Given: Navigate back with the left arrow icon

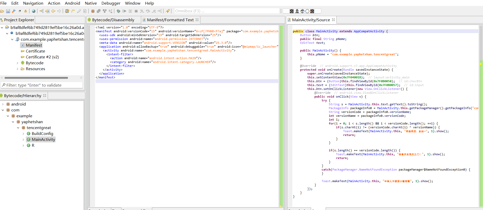Looking at the screenshot, I should 53,11.
